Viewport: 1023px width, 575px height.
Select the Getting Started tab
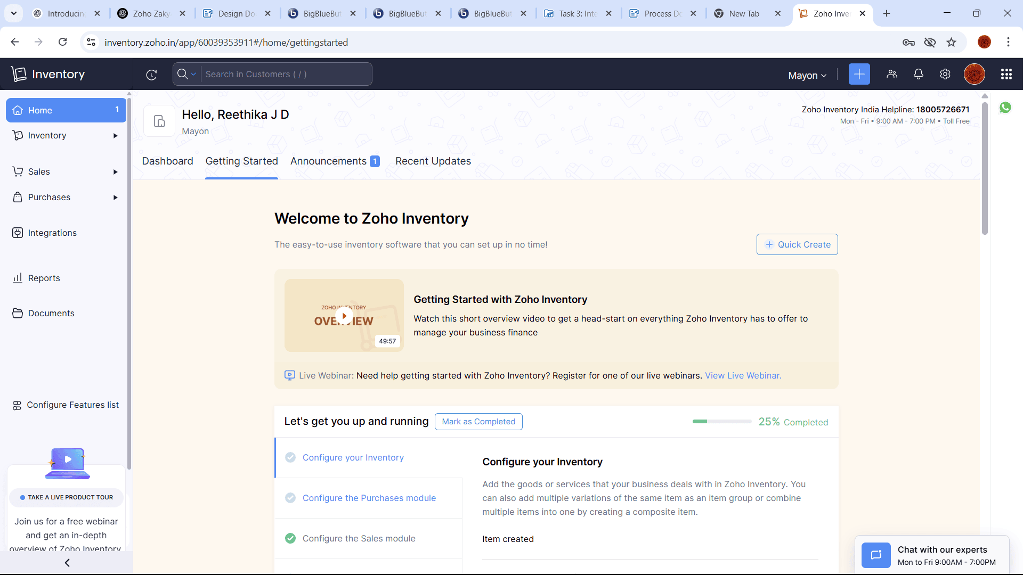pos(241,161)
